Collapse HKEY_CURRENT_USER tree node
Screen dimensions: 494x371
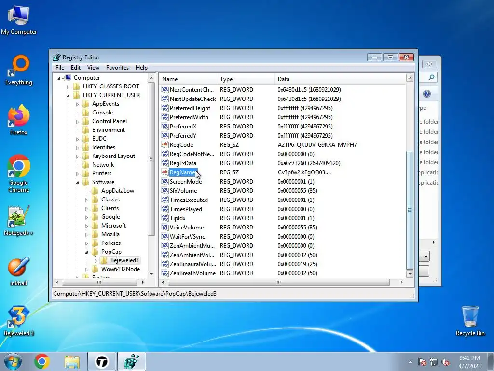pyautogui.click(x=68, y=95)
